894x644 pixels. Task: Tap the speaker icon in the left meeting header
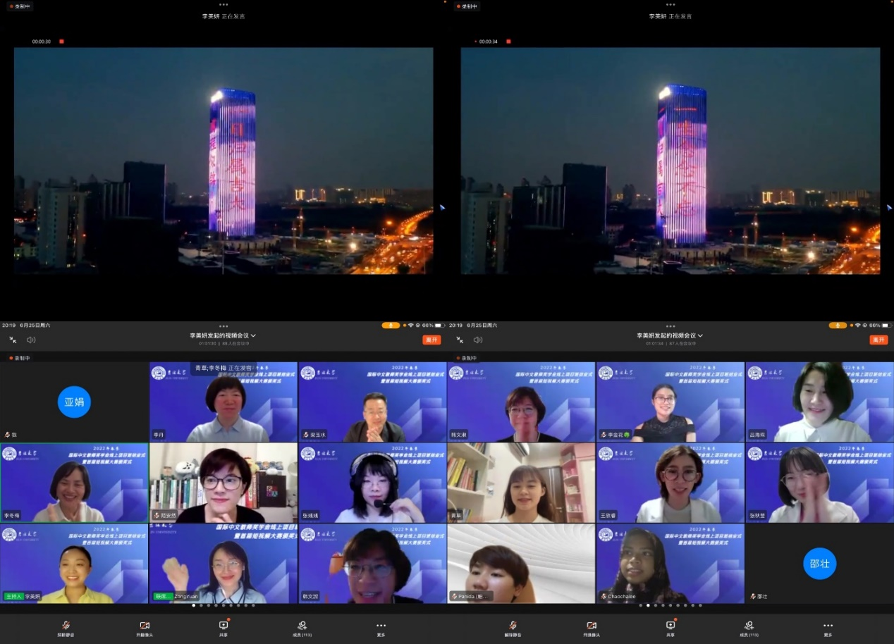coord(31,340)
